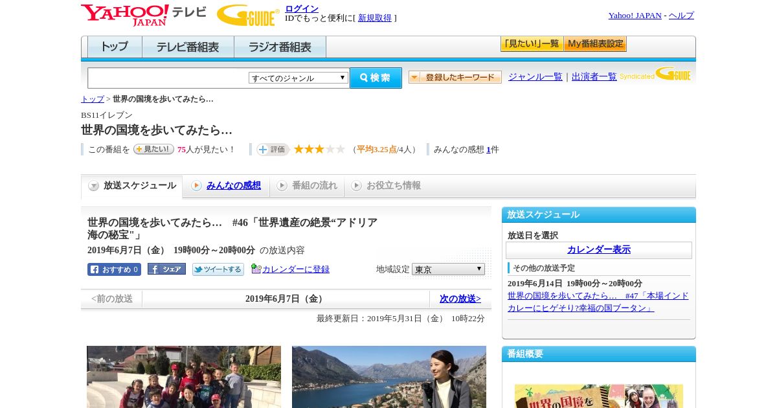Click the woman by bay photo thumbnail
Image resolution: width=777 pixels, height=408 pixels.
tap(389, 377)
